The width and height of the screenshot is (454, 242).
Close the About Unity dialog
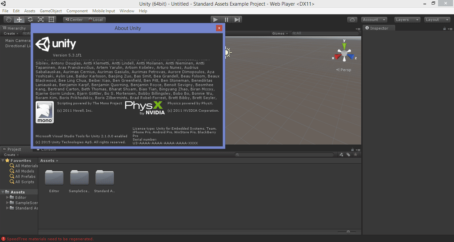coord(219,28)
